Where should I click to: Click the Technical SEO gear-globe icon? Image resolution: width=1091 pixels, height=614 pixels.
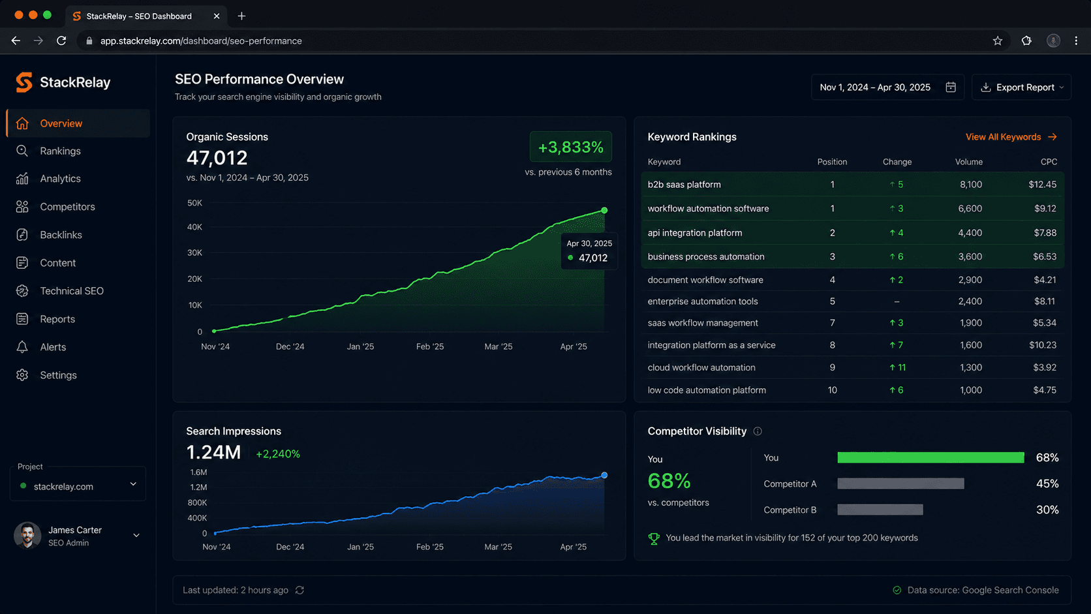22,291
